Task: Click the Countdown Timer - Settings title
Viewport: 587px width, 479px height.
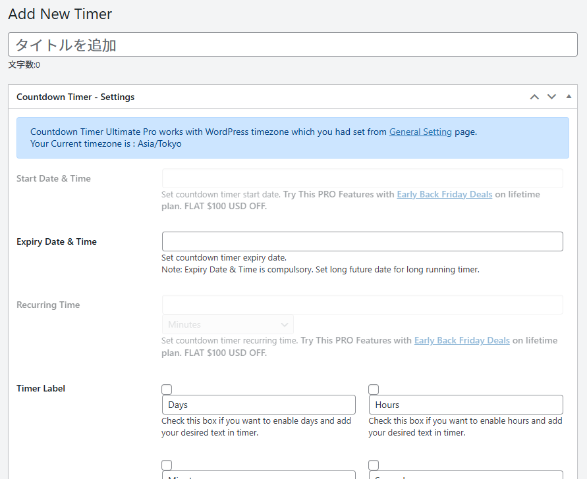Action: click(x=75, y=96)
